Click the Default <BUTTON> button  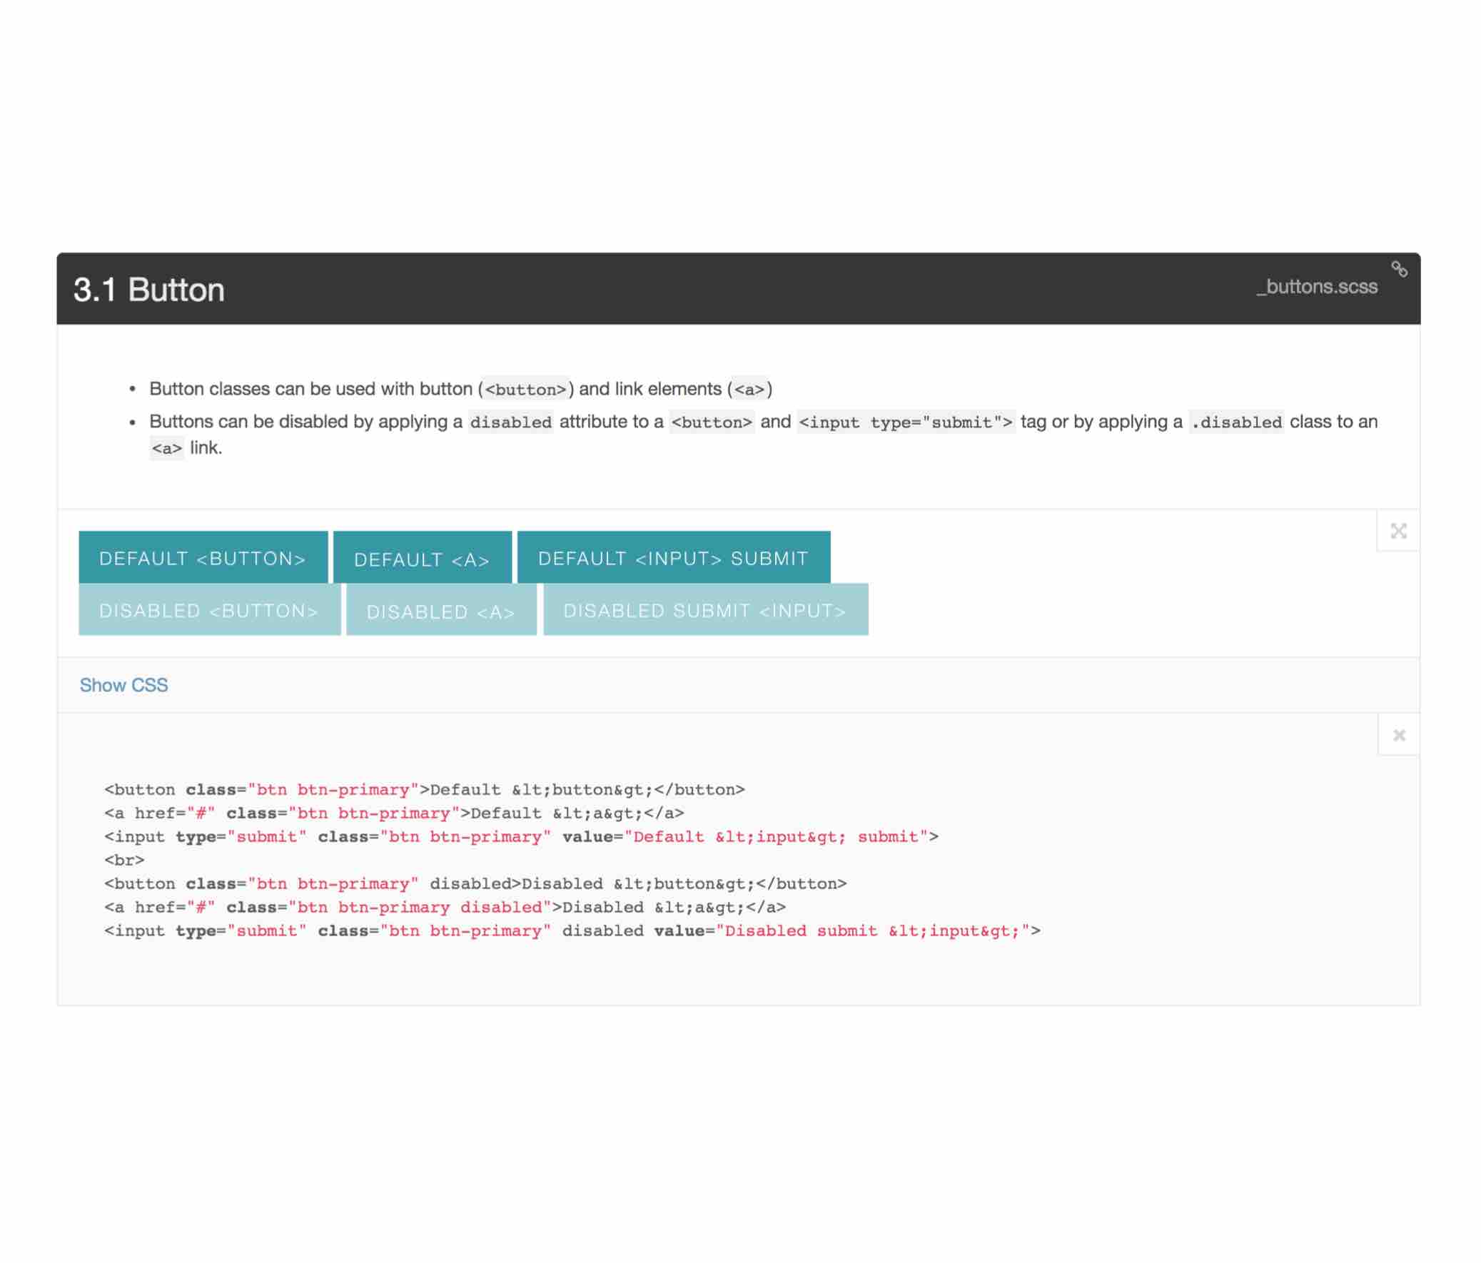203,557
